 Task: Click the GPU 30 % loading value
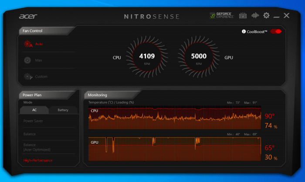pos(271,157)
